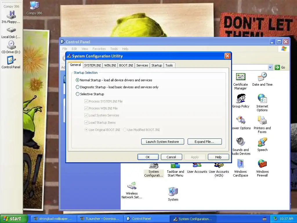
Task: Select Use Original BOOT.INI radio
Action: coord(86,130)
